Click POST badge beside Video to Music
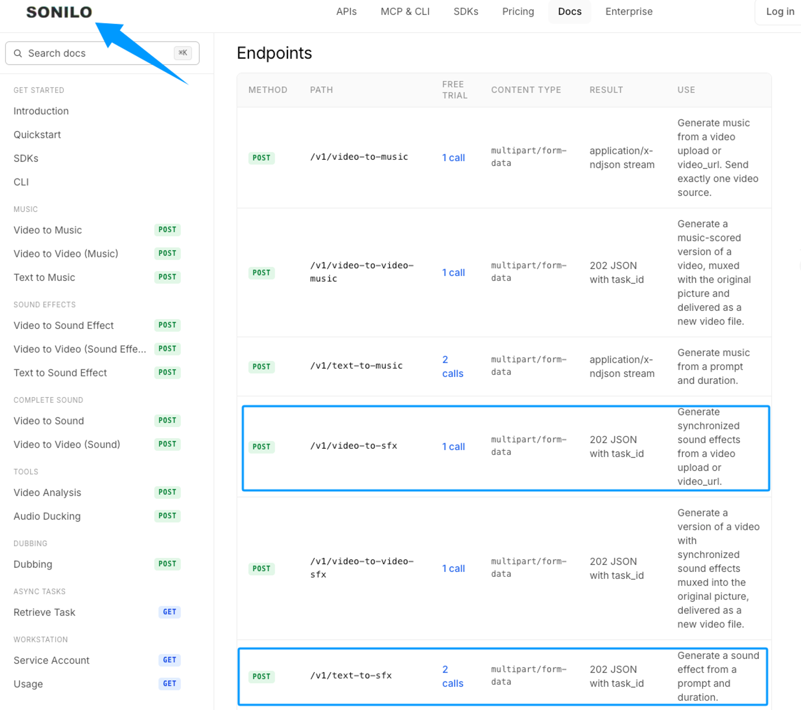This screenshot has width=801, height=710. click(x=167, y=229)
